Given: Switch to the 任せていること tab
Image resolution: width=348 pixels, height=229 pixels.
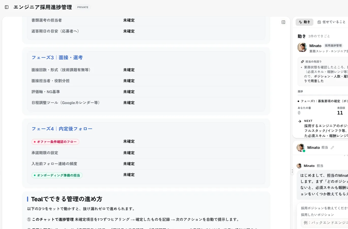Looking at the screenshot, I should click(331, 22).
